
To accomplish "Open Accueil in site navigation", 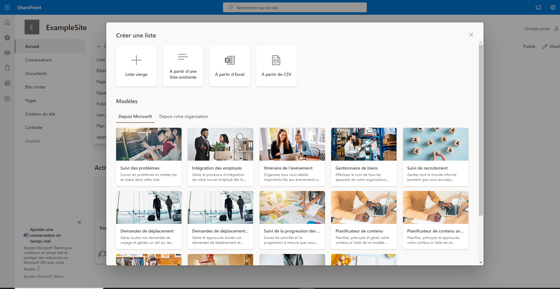I will [x=50, y=46].
